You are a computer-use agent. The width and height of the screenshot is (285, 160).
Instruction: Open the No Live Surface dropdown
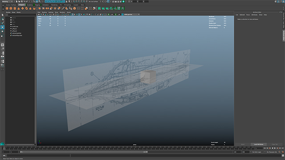[x=93, y=1]
